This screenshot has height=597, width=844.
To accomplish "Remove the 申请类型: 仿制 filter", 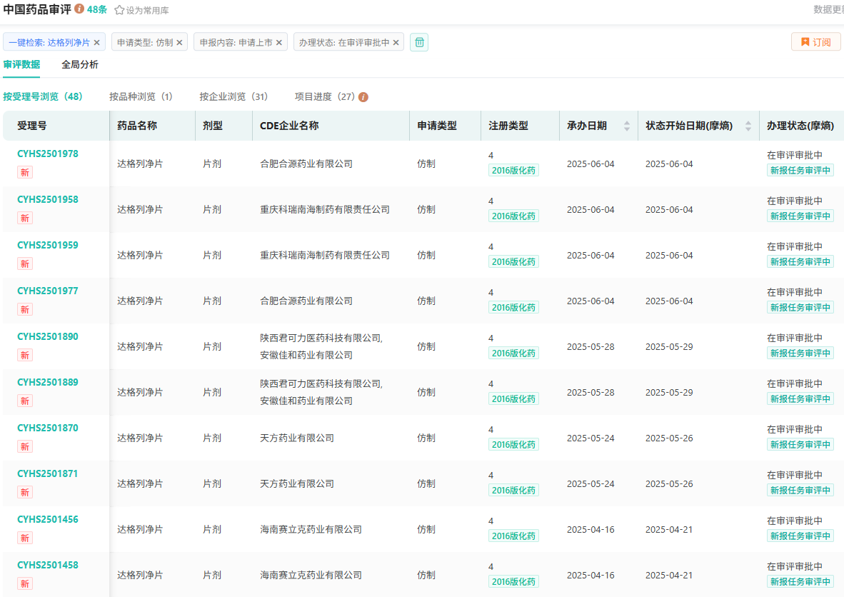I will [179, 42].
